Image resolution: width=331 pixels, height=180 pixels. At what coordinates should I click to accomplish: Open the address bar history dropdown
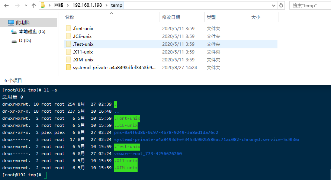click(x=274, y=6)
